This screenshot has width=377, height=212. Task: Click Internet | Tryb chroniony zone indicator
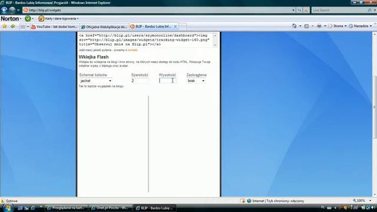click(276, 201)
